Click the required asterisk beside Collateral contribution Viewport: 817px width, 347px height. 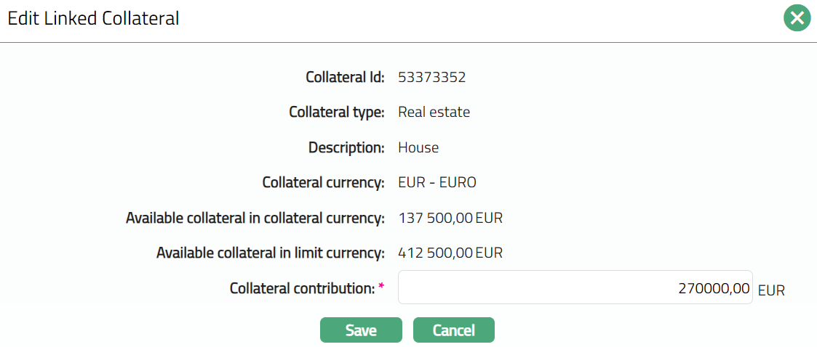pyautogui.click(x=381, y=287)
